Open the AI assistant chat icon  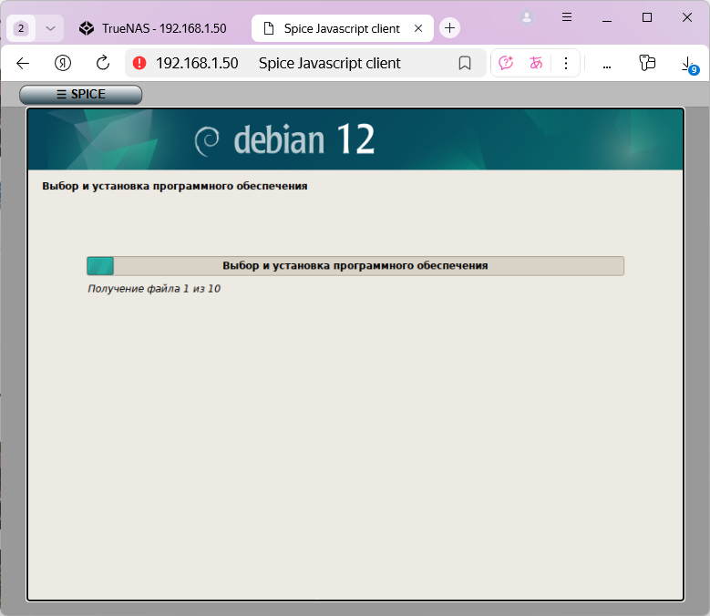(506, 63)
